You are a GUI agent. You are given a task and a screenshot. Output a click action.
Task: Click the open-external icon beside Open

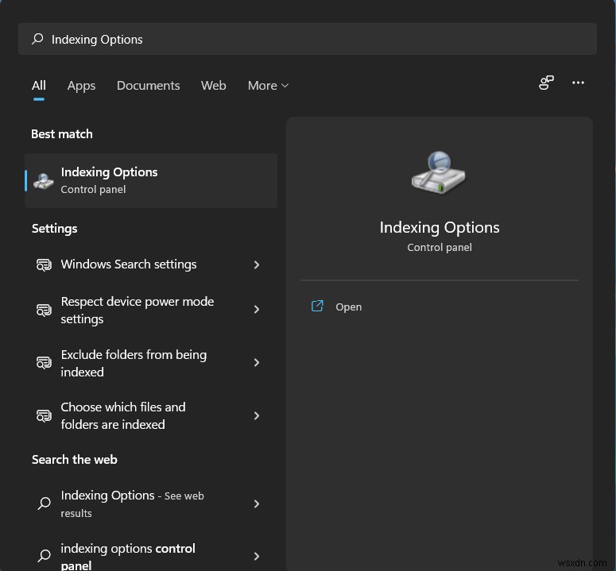point(317,306)
